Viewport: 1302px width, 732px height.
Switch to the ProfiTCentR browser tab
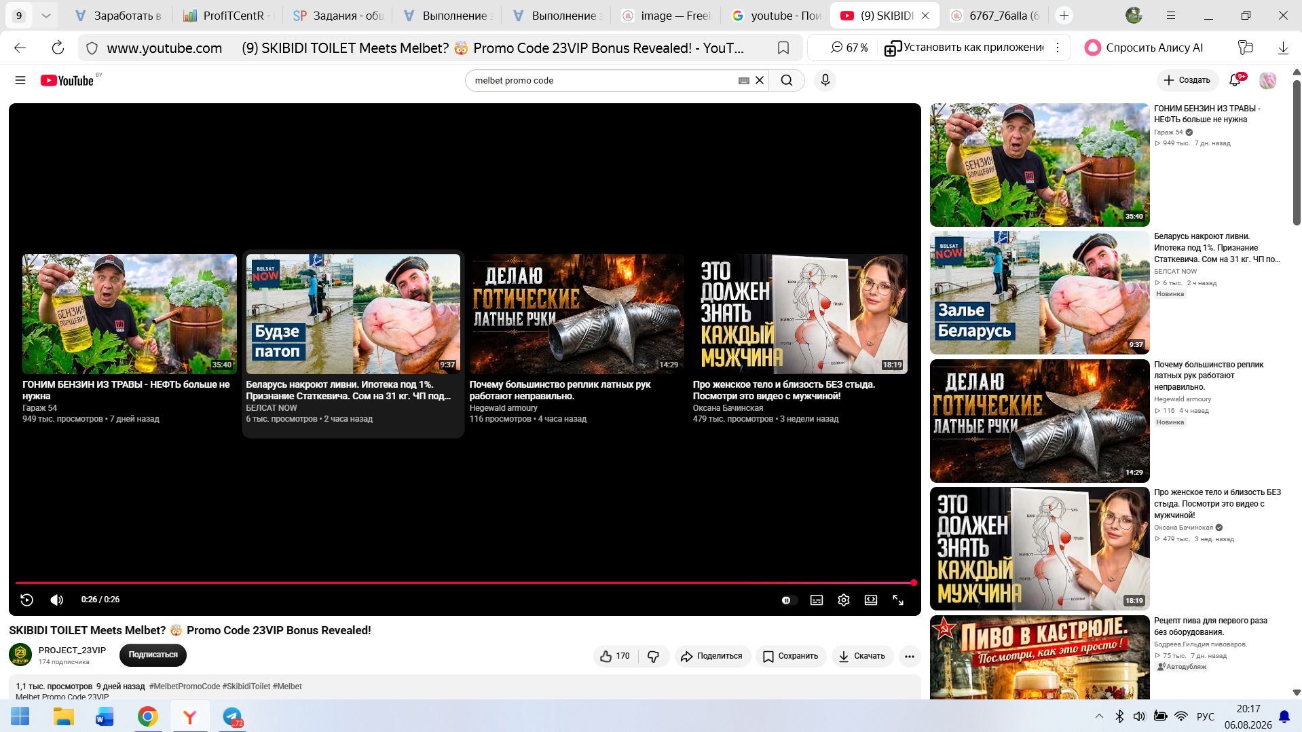[227, 16]
